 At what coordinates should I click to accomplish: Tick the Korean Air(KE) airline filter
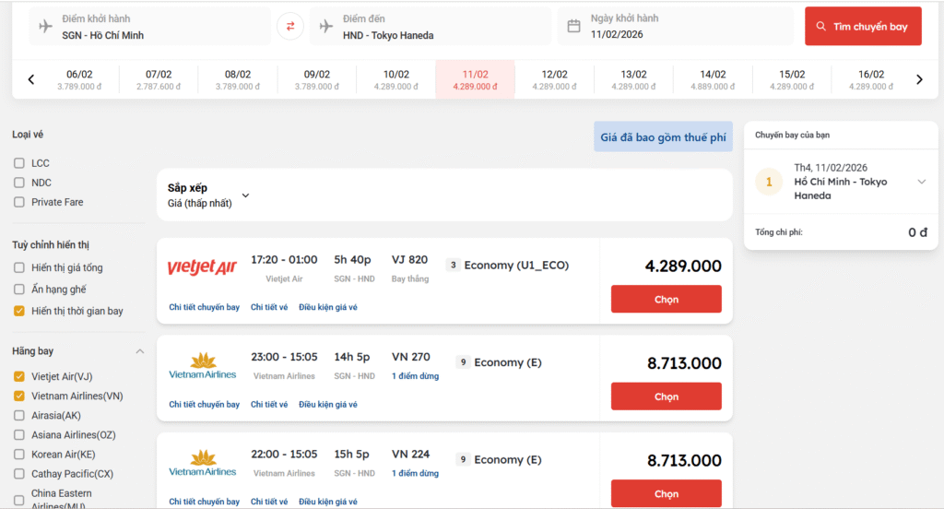(19, 455)
